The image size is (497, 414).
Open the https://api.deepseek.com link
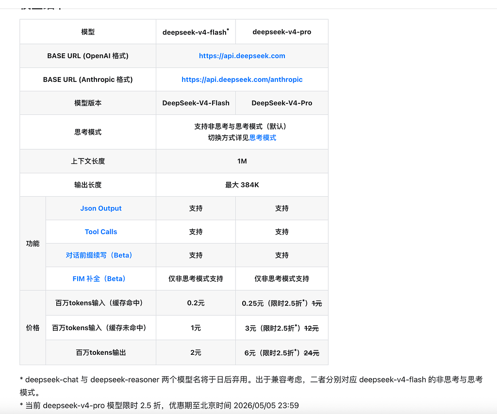click(242, 56)
